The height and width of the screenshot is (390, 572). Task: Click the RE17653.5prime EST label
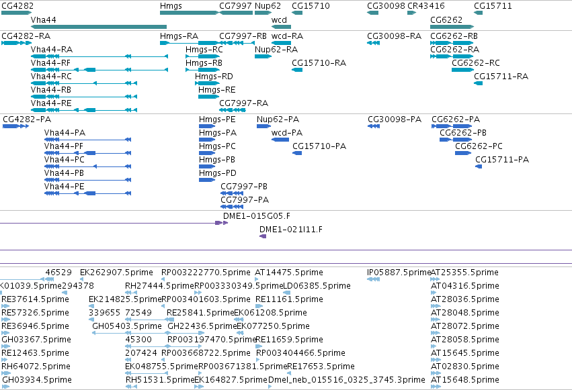point(321,367)
